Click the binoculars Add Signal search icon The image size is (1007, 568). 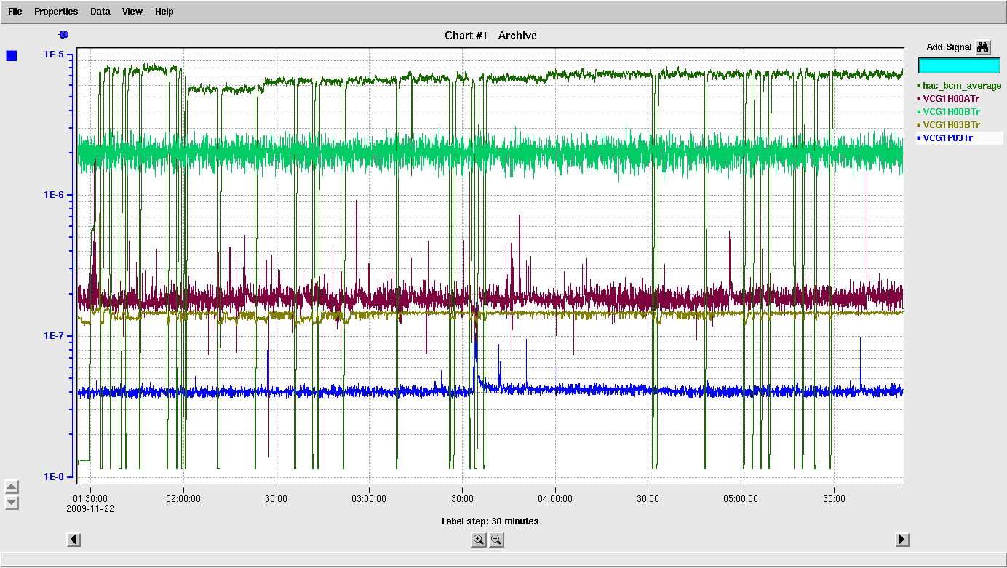tap(983, 47)
